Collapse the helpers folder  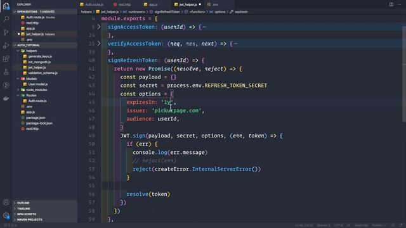click(18, 51)
